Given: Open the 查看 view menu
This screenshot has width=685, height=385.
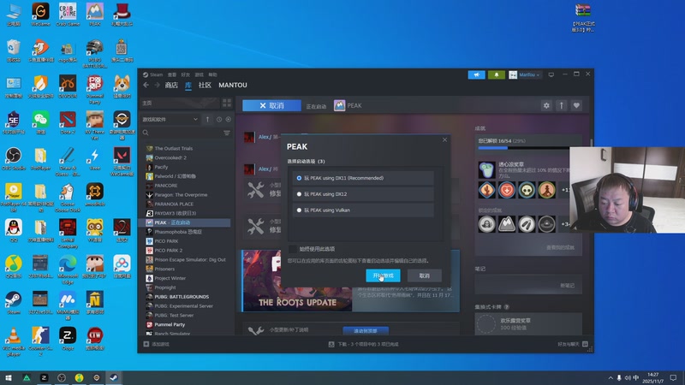Looking at the screenshot, I should 172,74.
